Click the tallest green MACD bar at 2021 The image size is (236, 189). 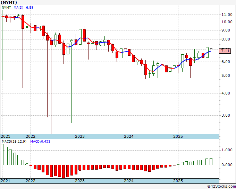2,154
